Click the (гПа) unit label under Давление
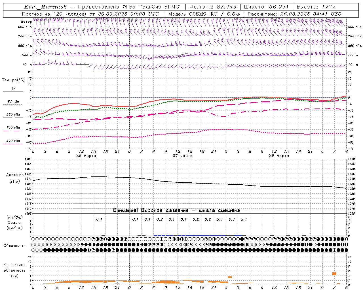This screenshot has width=363, height=290. [x=15, y=182]
